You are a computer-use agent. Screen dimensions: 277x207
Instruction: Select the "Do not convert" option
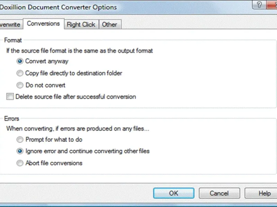click(20, 85)
